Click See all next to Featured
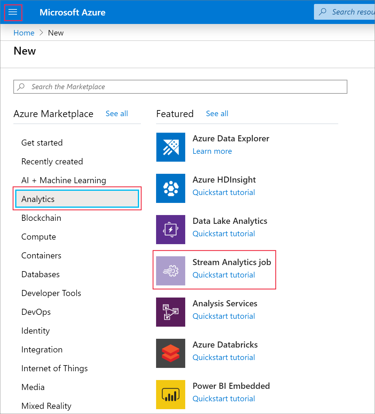The image size is (375, 414). [217, 114]
